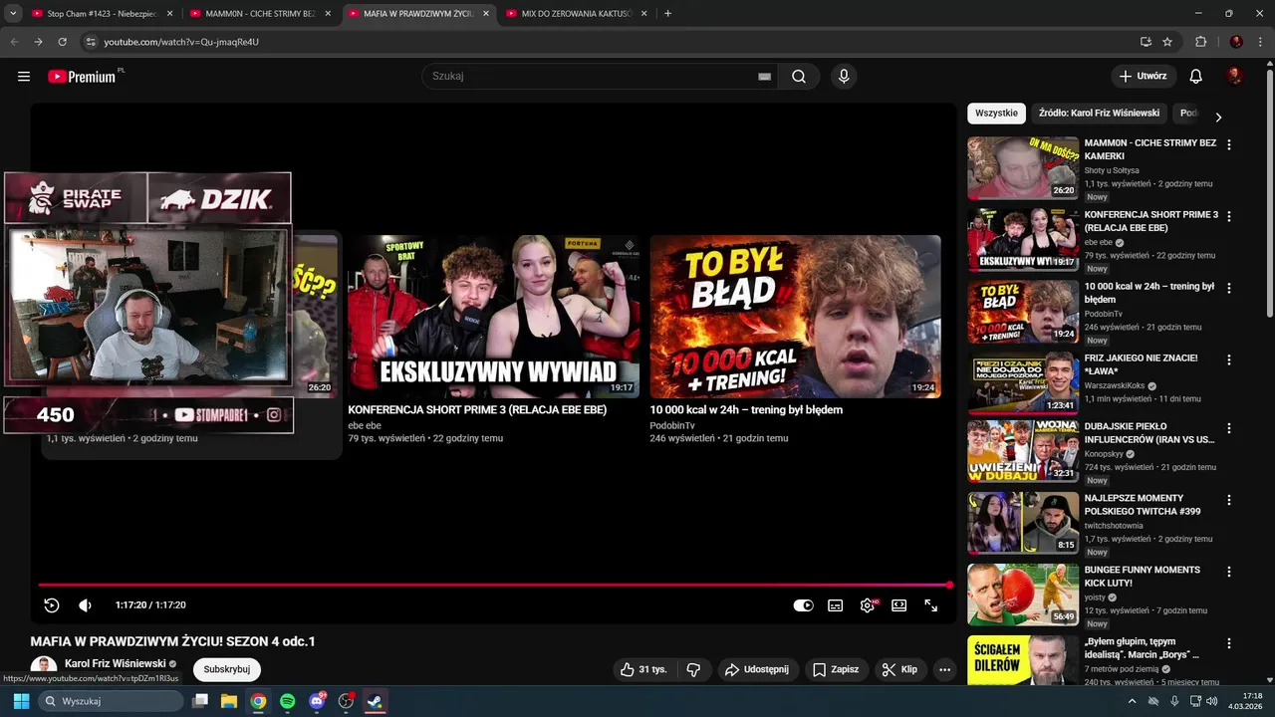Image resolution: width=1275 pixels, height=717 pixels.
Task: Open options for DUBAJSKIE PIEKŁO INFLUENCERÓW sidebar video
Action: [1229, 428]
